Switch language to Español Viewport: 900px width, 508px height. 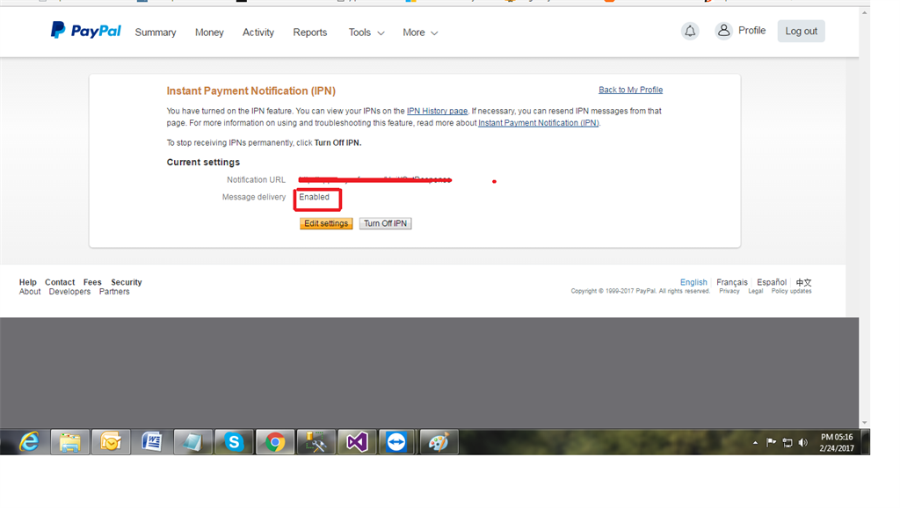pyautogui.click(x=772, y=282)
